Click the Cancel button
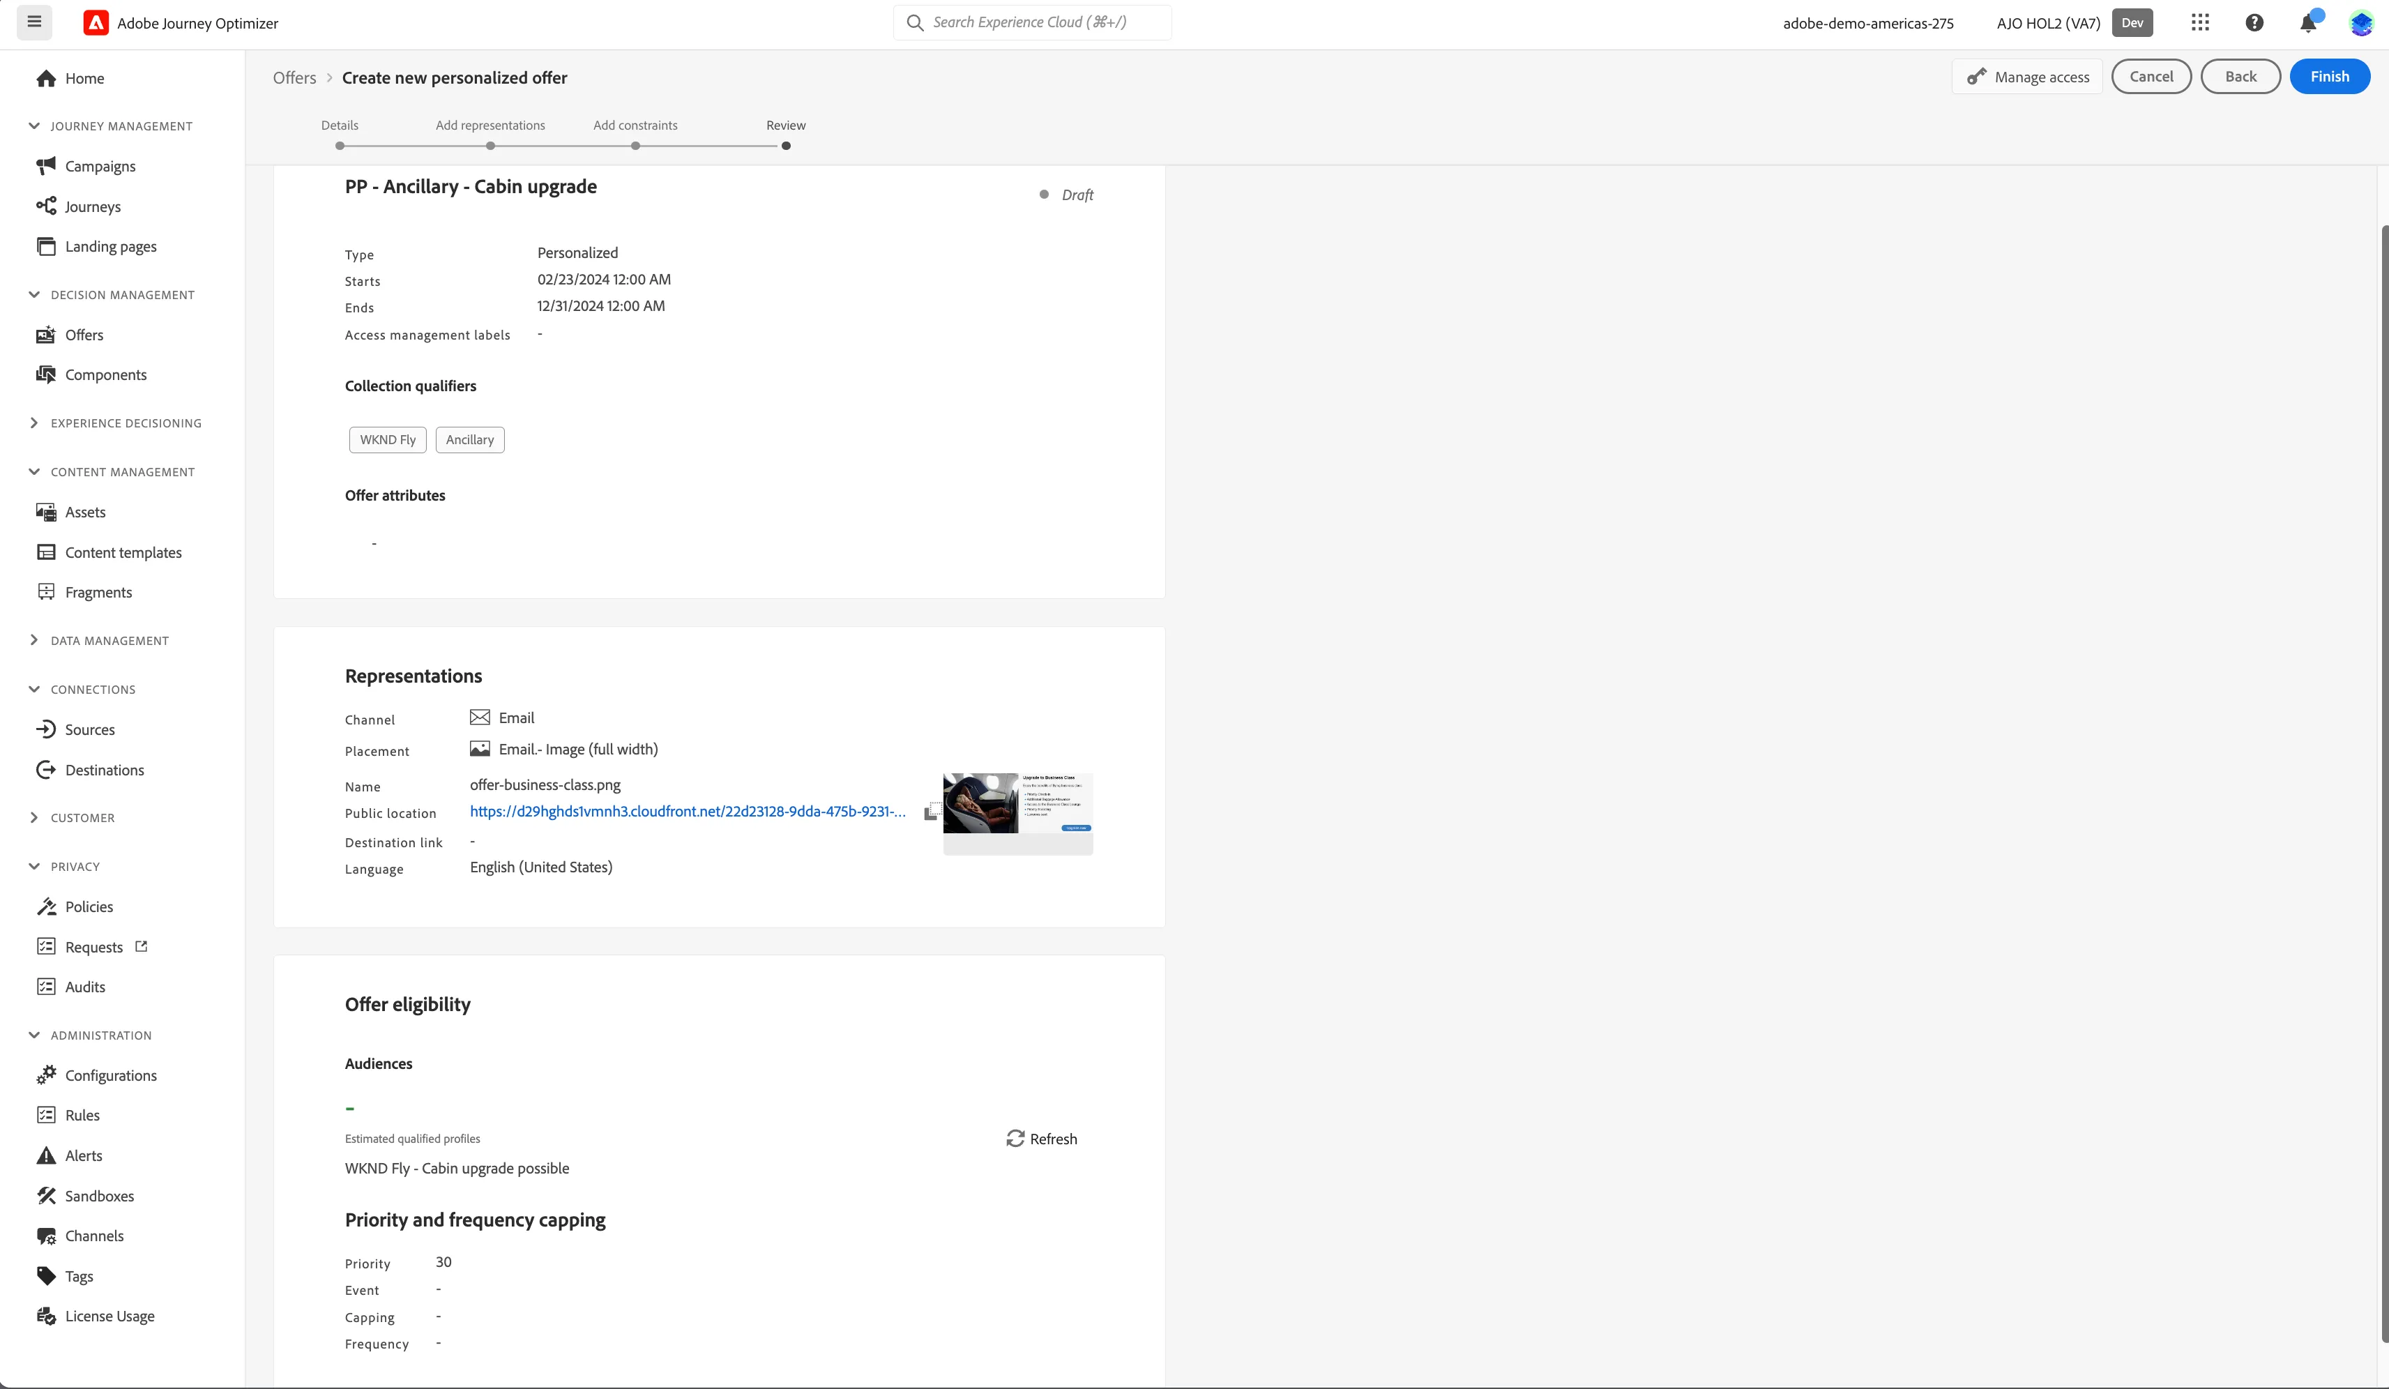This screenshot has height=1389, width=2389. [x=2151, y=77]
